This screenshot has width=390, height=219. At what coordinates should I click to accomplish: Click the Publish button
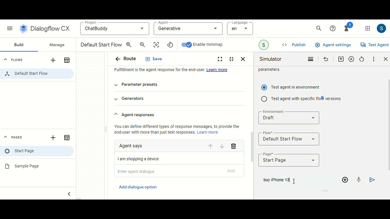coord(294,45)
